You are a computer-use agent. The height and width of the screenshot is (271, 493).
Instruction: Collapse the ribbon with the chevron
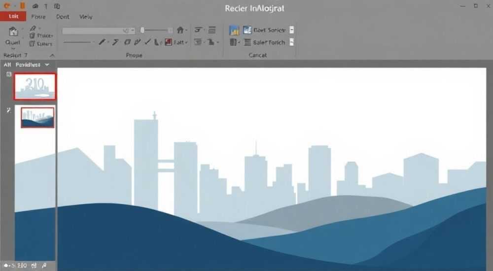52,55
